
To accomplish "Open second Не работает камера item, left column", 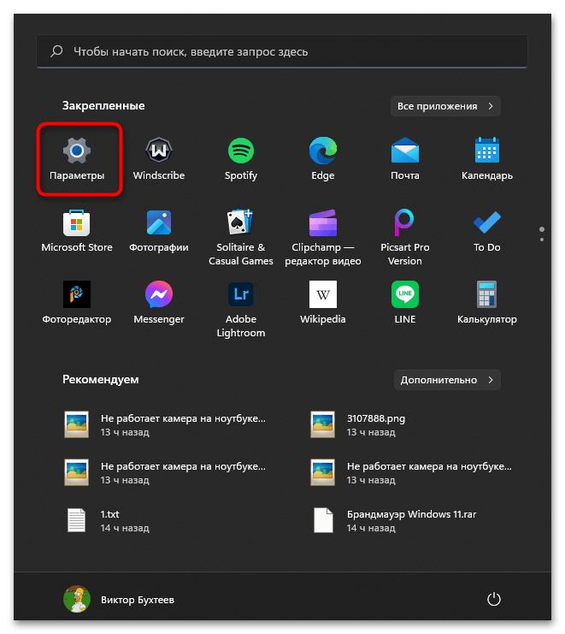I will (x=167, y=472).
